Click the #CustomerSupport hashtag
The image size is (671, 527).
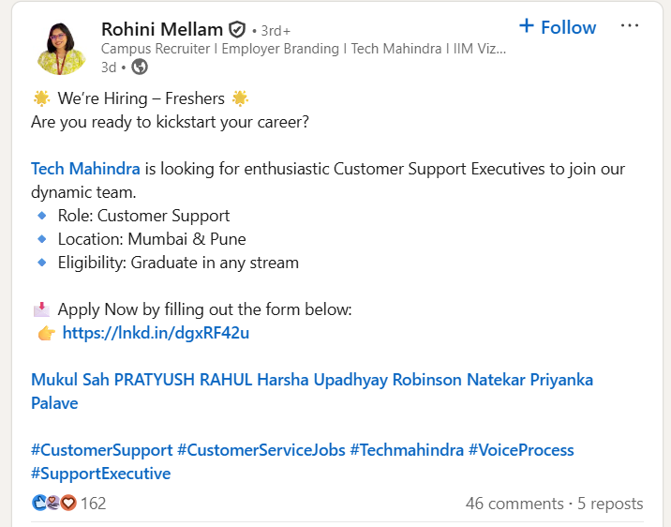(x=101, y=450)
